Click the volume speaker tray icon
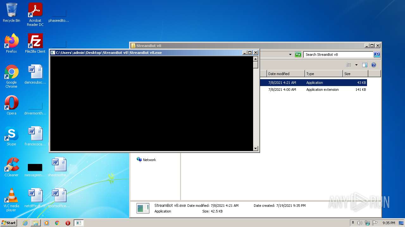This screenshot has width=405, height=227. (360, 223)
